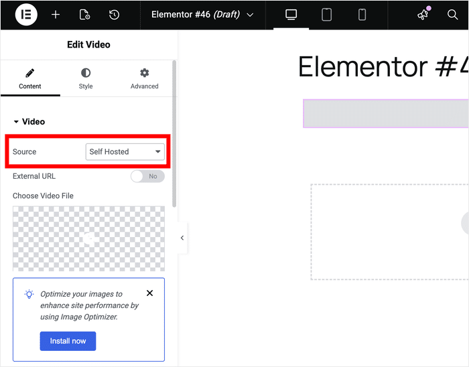Dismiss the Image Optimizer tip
The width and height of the screenshot is (469, 367).
(x=150, y=293)
